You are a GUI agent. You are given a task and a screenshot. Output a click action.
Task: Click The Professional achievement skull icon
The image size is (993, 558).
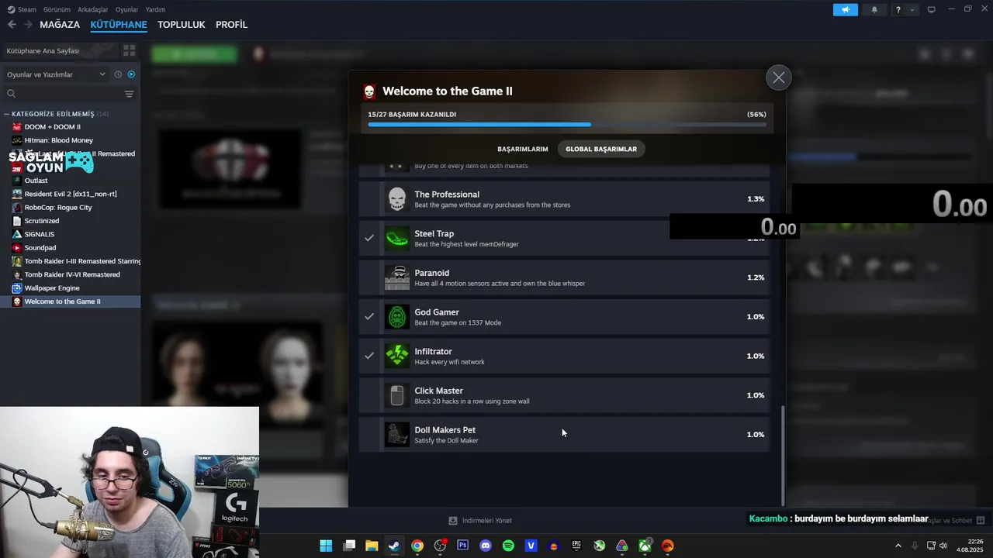(x=397, y=199)
